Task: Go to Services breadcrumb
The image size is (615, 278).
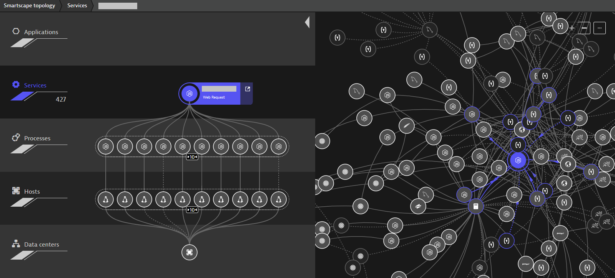Action: pos(77,5)
